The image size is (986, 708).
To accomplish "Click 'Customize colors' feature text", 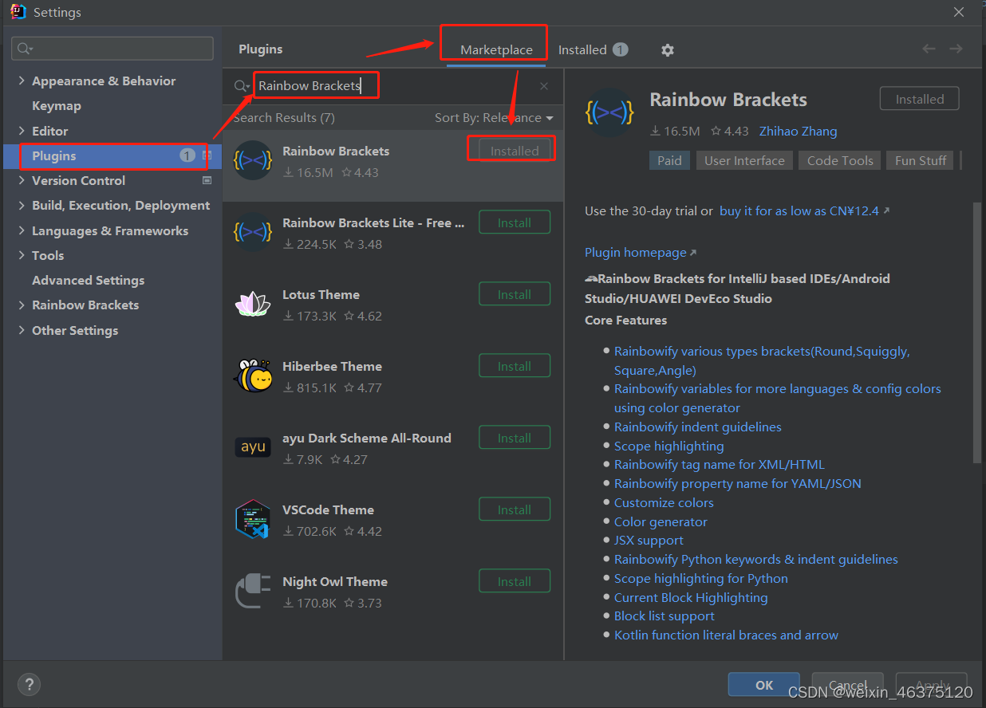I will pyautogui.click(x=664, y=503).
